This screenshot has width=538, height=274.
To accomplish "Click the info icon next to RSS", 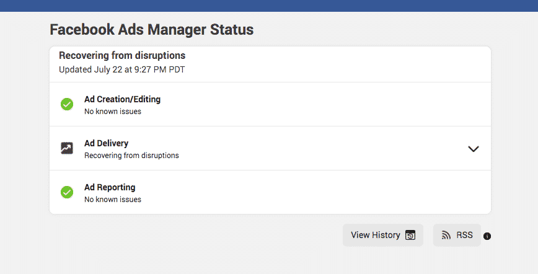I will 487,236.
